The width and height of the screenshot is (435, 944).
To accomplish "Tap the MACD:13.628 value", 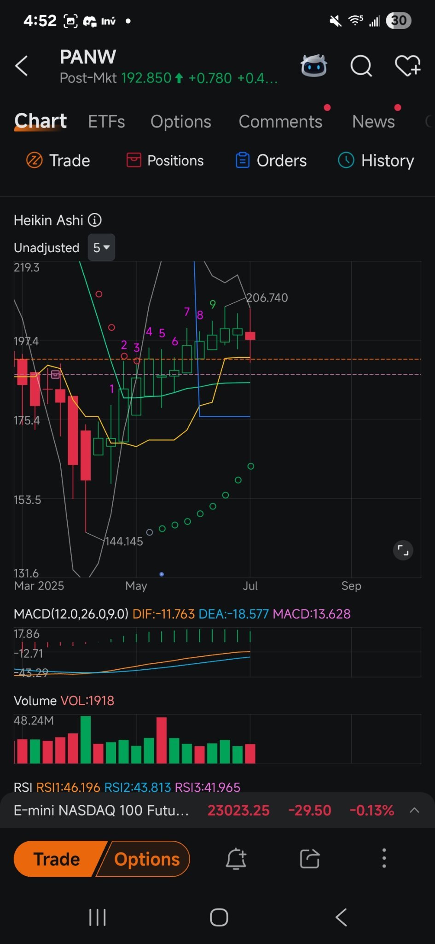I will tap(312, 614).
